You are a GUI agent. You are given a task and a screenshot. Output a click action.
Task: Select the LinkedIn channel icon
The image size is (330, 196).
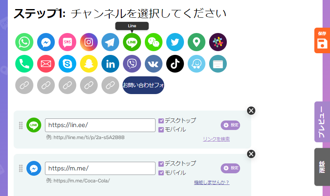pyautogui.click(x=110, y=64)
